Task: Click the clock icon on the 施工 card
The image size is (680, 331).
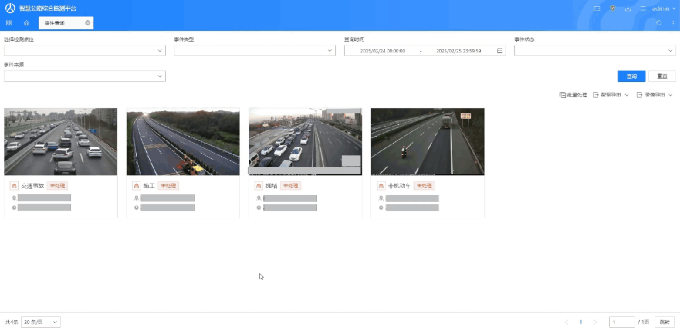Action: coord(136,208)
